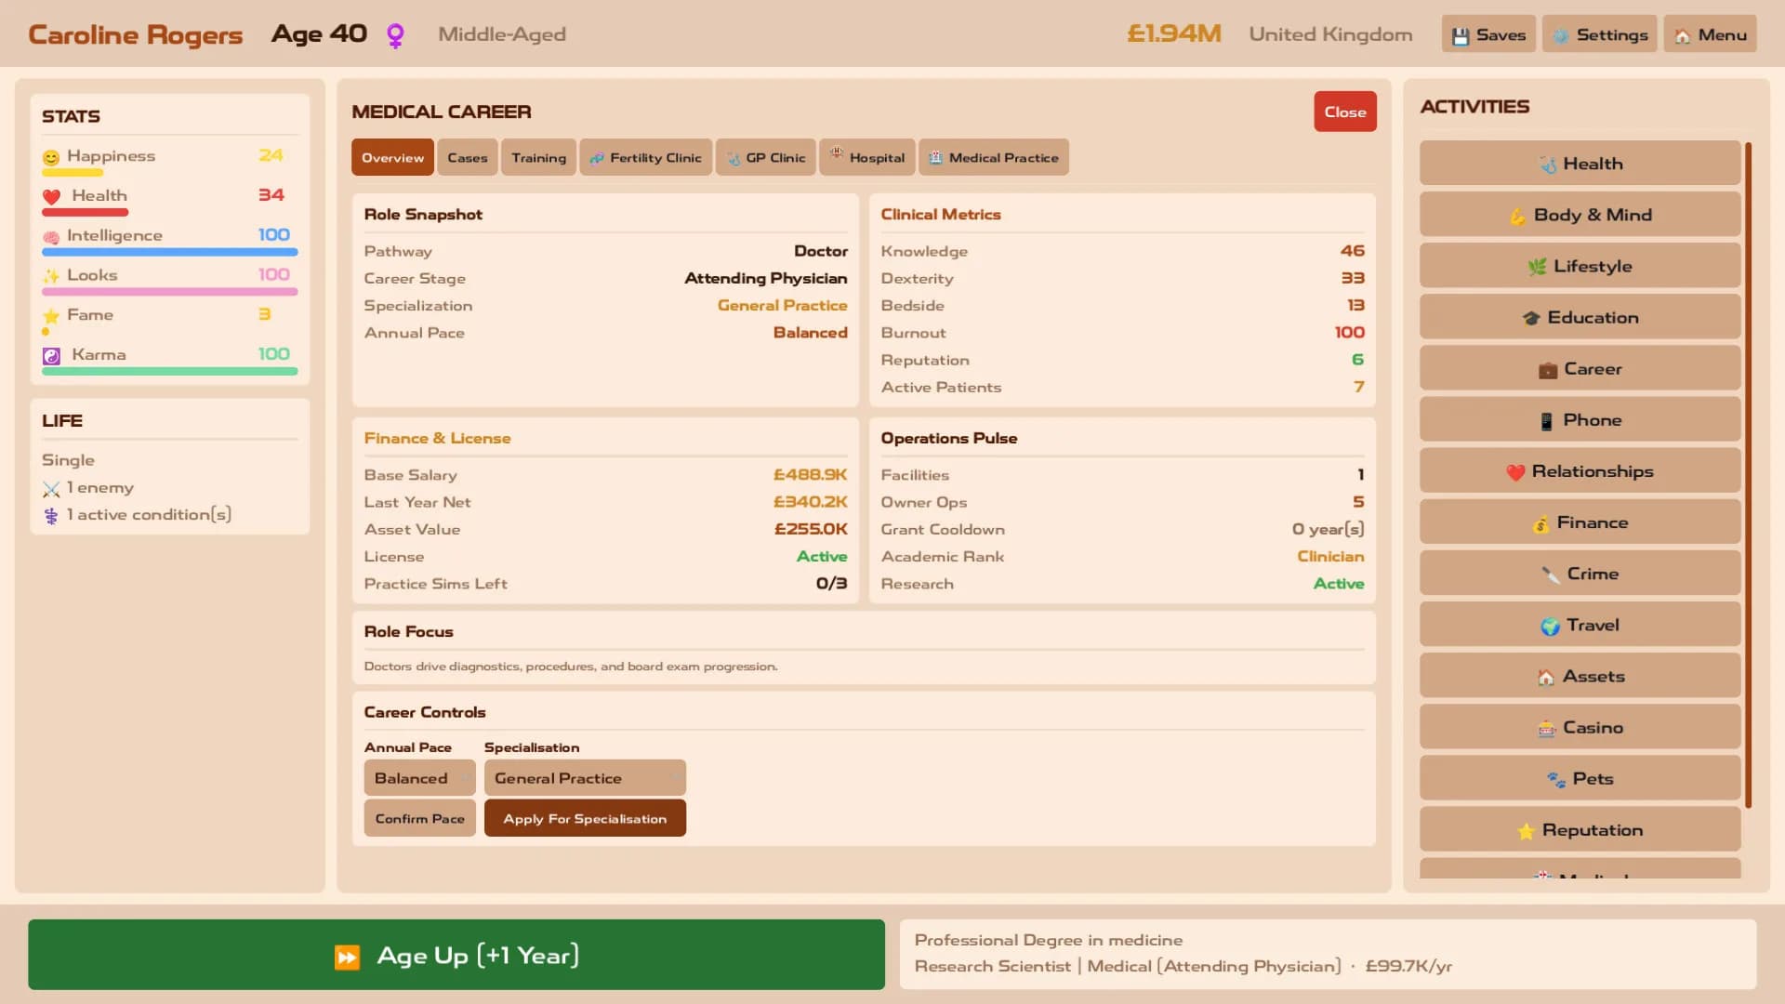Click the Fame star icon
The image size is (1785, 1004).
click(x=51, y=316)
